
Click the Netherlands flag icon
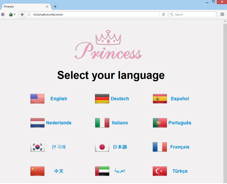[37, 123]
